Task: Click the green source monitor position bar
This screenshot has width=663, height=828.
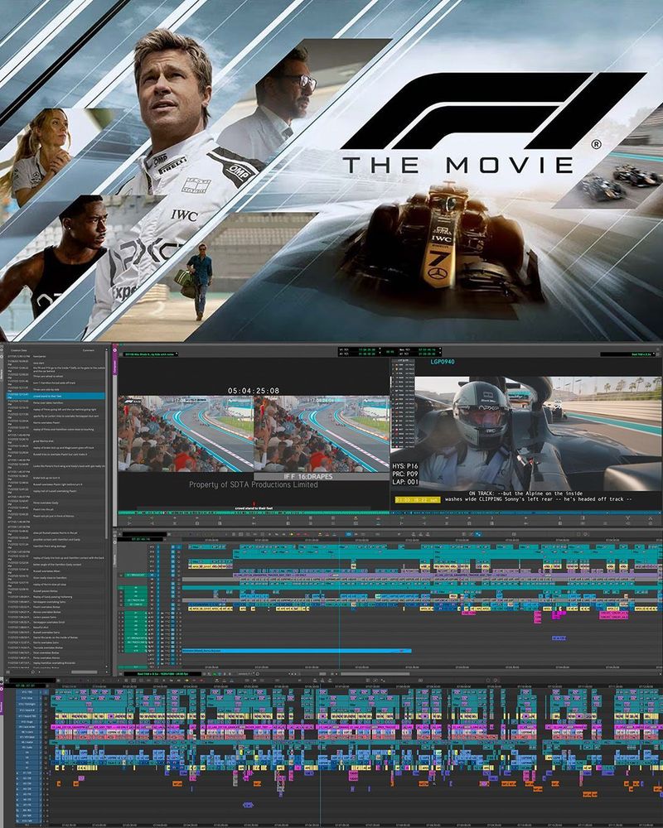Action: click(254, 513)
